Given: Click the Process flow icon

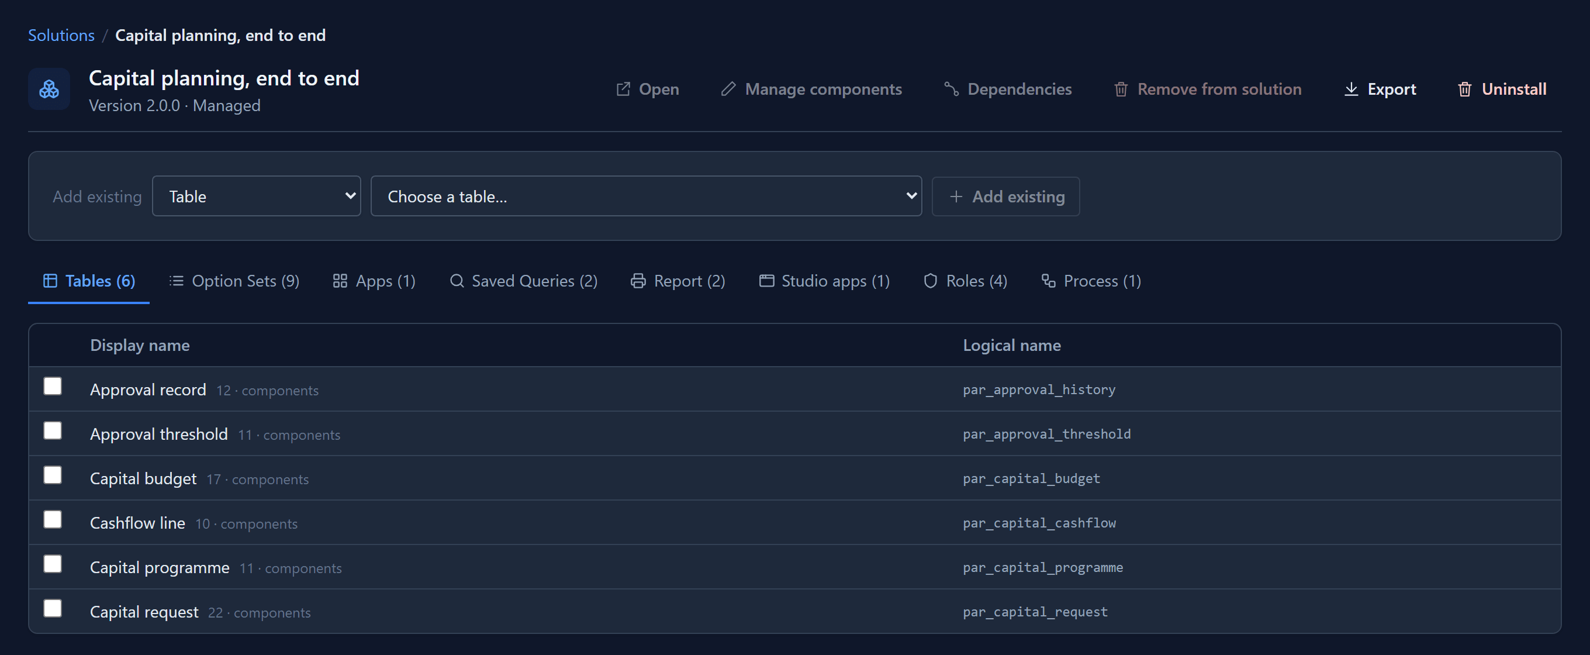Looking at the screenshot, I should tap(1048, 281).
